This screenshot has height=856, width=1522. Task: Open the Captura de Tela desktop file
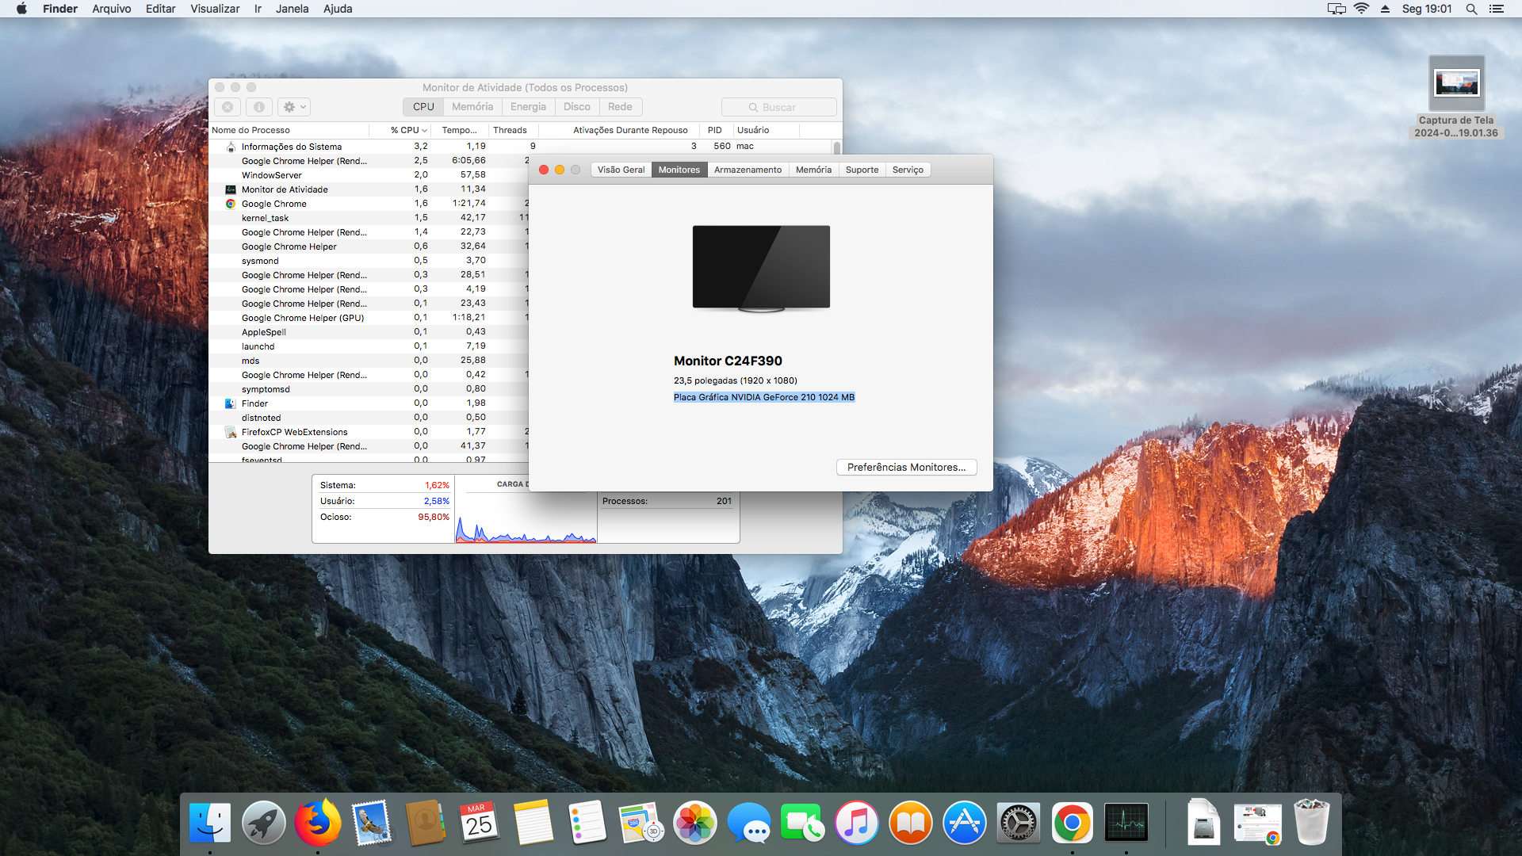(1456, 84)
